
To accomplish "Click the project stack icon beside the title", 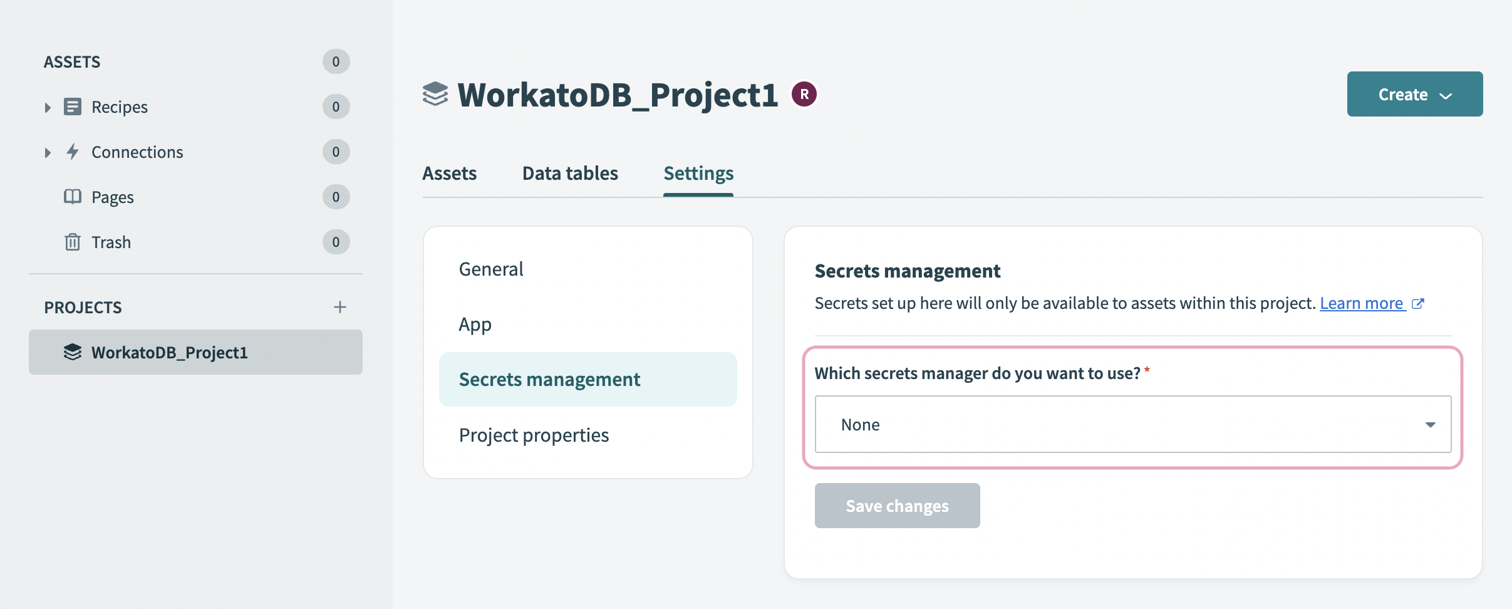I will pos(436,94).
